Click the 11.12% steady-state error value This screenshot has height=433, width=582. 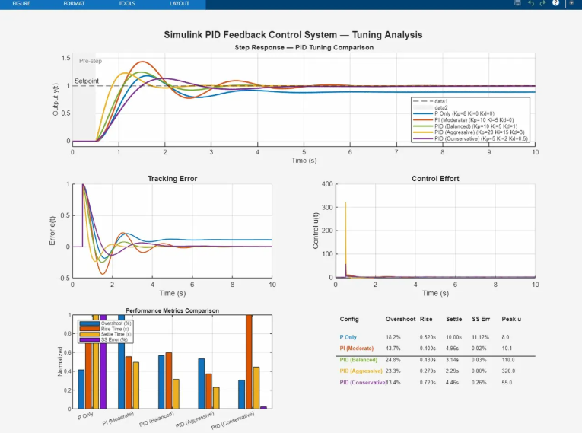480,337
